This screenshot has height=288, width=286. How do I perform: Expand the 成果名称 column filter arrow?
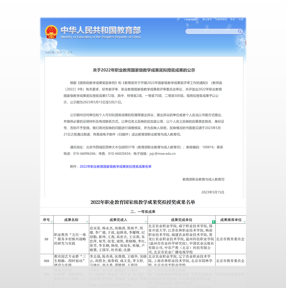pos(87,222)
